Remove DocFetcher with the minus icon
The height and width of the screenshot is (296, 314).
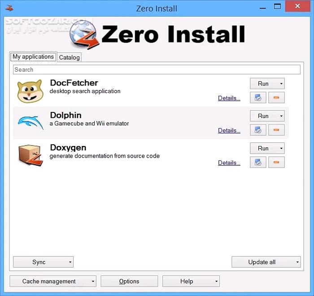276,98
